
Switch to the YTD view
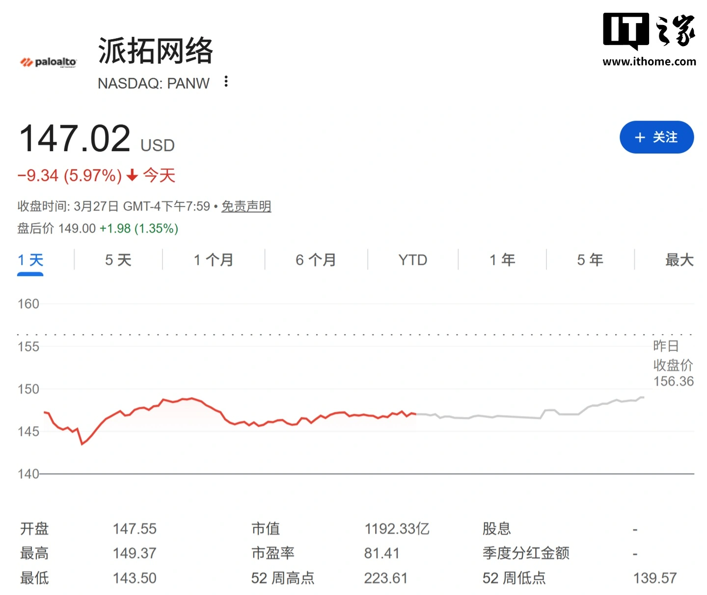click(x=412, y=260)
